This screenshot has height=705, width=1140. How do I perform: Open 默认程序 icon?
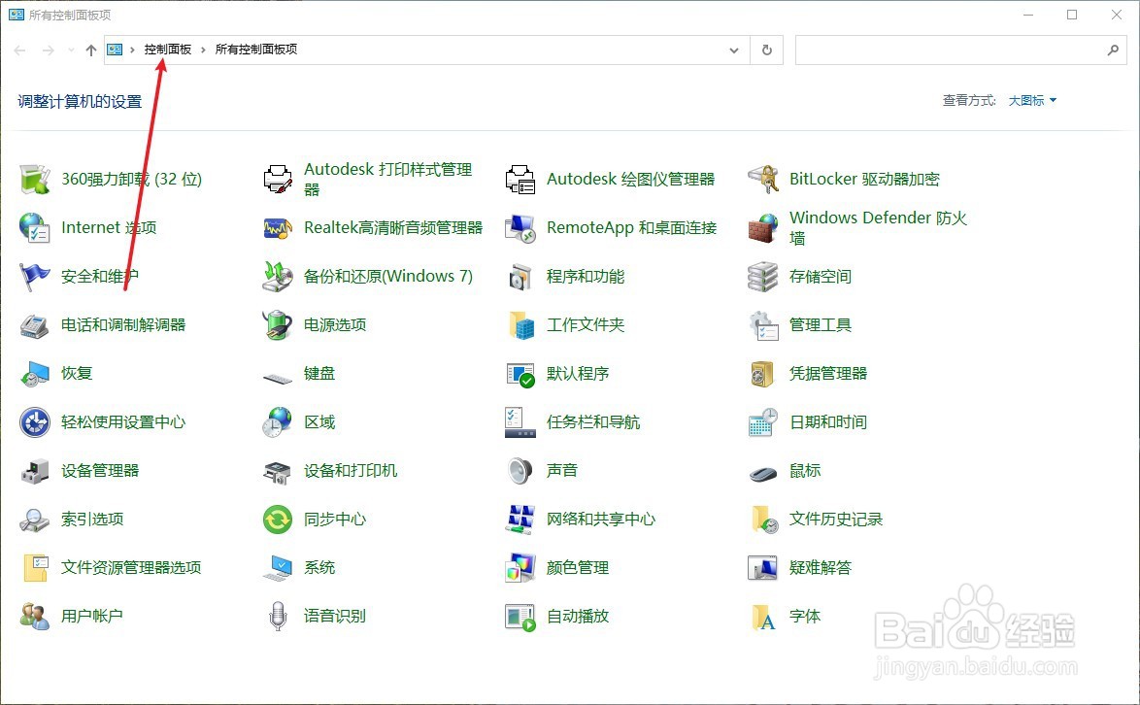(520, 374)
